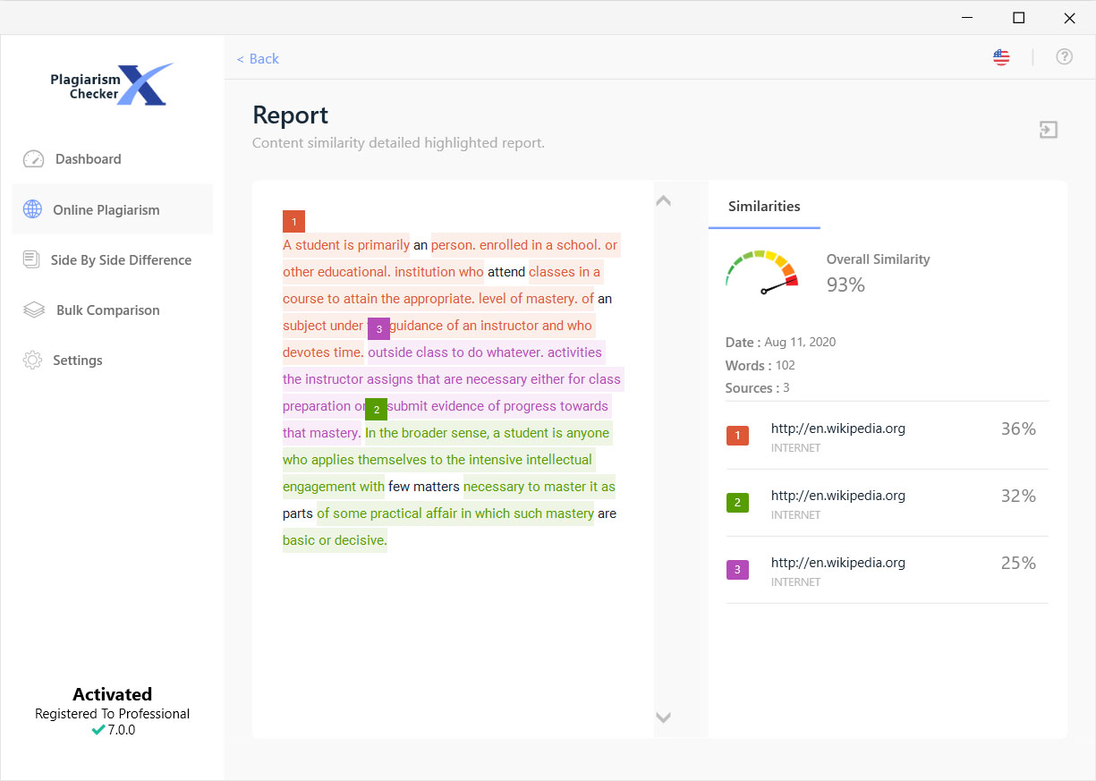Open Settings with the gear icon
Screen dimensions: 1096x781
(32, 360)
